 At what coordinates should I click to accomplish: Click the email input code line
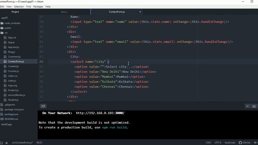click(152, 42)
